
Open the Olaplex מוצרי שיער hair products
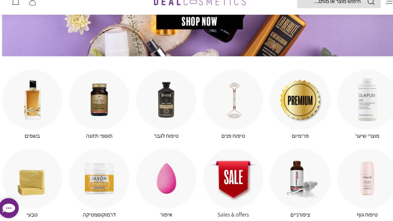[x=367, y=100]
